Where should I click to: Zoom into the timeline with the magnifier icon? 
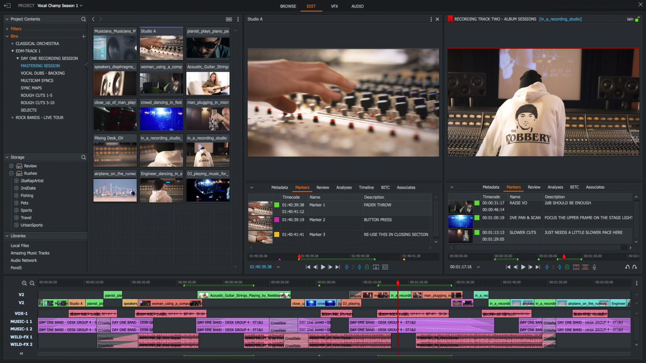(x=25, y=283)
